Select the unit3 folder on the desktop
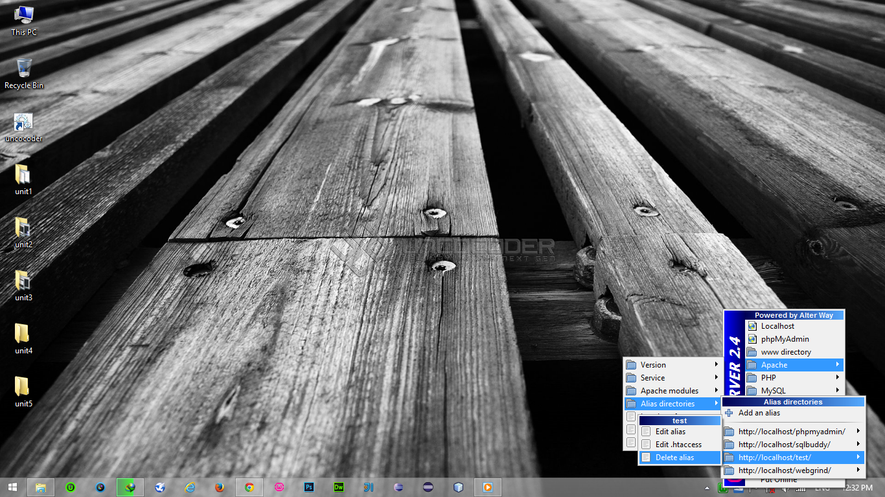Viewport: 885px width, 497px height. [23, 286]
